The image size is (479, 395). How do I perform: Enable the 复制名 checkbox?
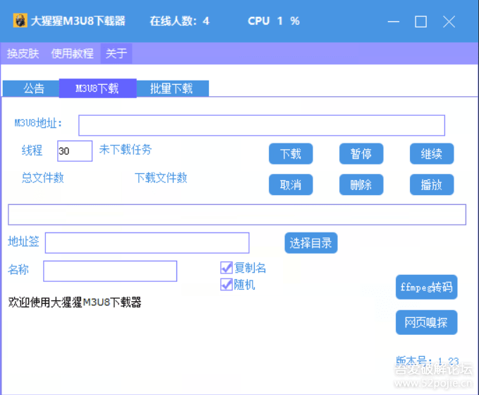(x=226, y=268)
